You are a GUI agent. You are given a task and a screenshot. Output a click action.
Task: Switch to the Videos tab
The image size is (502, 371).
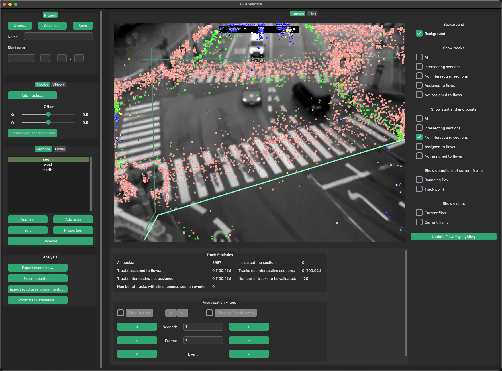pyautogui.click(x=58, y=85)
